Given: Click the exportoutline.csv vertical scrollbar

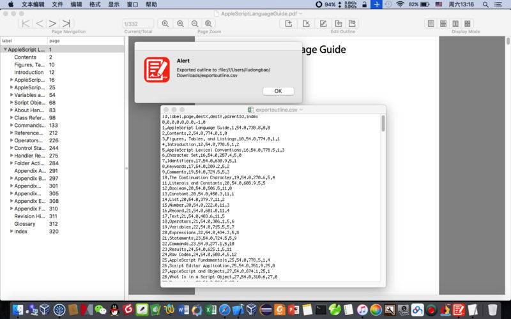Looking at the screenshot, I should point(383,122).
